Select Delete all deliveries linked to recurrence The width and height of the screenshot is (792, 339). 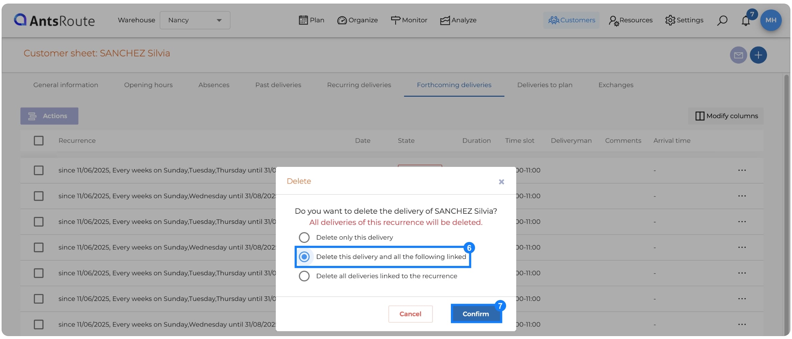(378, 276)
